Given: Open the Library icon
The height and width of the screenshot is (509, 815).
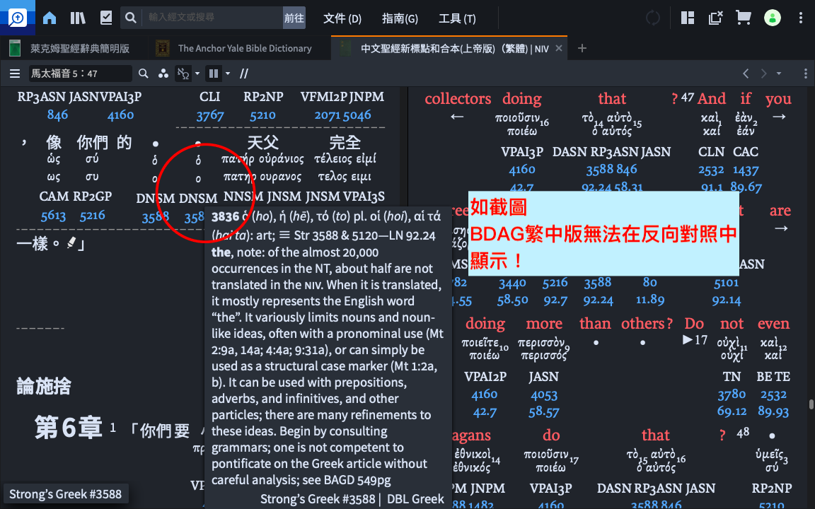Looking at the screenshot, I should 77,18.
